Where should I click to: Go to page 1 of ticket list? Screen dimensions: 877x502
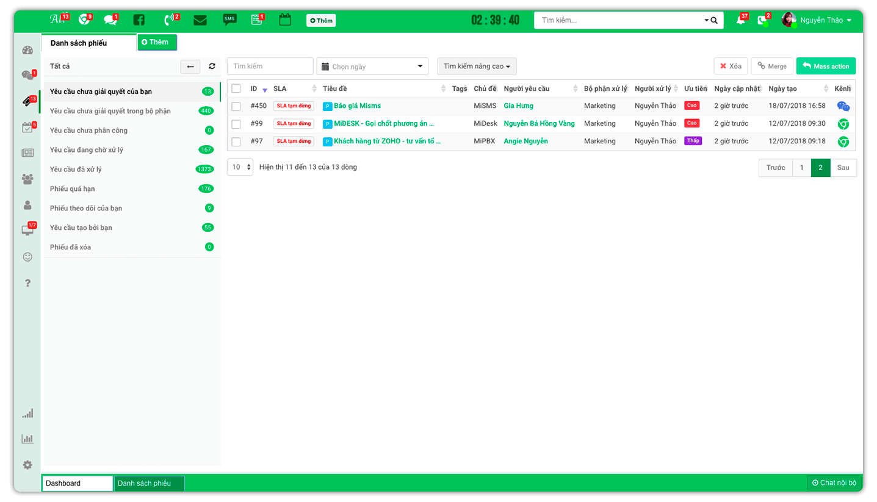pos(801,168)
